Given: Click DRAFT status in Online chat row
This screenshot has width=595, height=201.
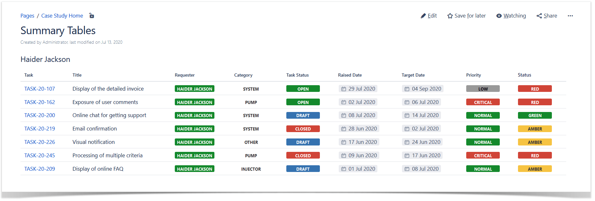Looking at the screenshot, I should [303, 115].
